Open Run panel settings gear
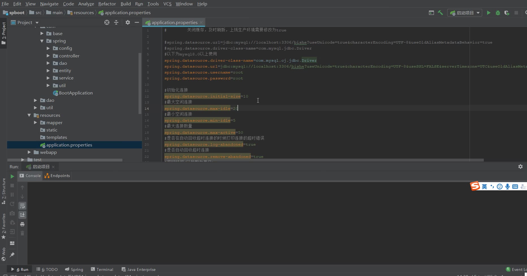527x276 pixels. point(520,167)
